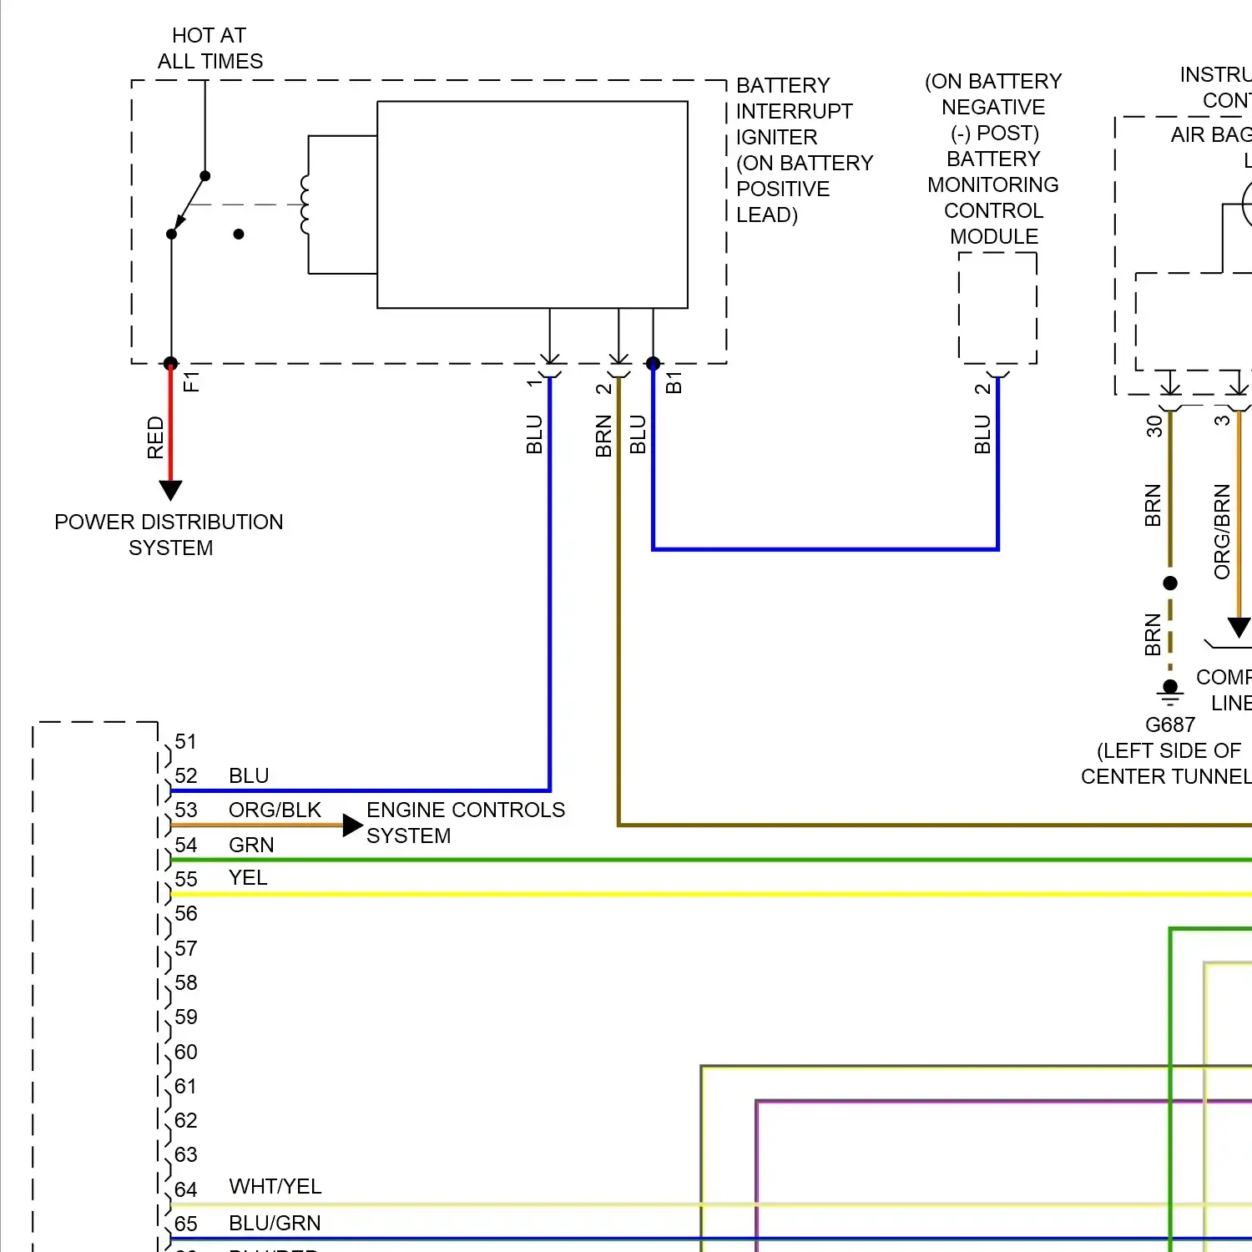Screen dimensions: 1252x1252
Task: Click connector pin number 60
Action: click(x=186, y=1052)
